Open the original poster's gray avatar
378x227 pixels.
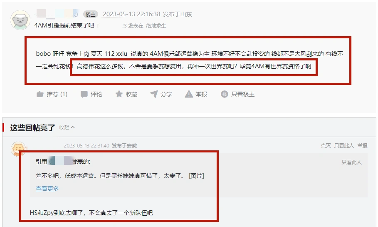pyautogui.click(x=20, y=20)
